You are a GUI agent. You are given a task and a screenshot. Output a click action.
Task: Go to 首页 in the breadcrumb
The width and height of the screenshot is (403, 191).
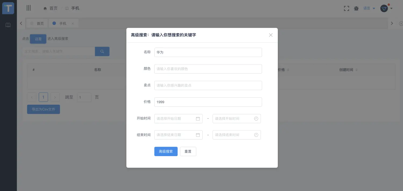(x=51, y=8)
